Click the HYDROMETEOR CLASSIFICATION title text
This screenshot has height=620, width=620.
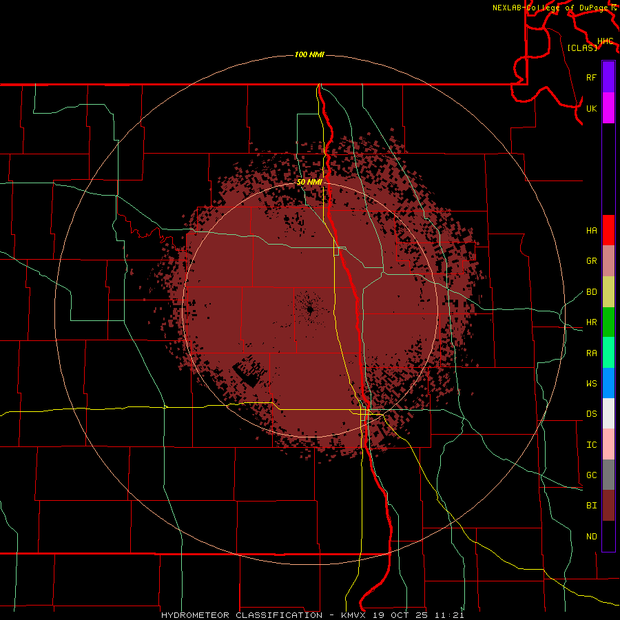(x=241, y=615)
